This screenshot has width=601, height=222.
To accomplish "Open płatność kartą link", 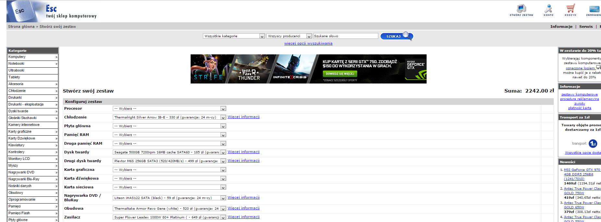I will (580, 108).
